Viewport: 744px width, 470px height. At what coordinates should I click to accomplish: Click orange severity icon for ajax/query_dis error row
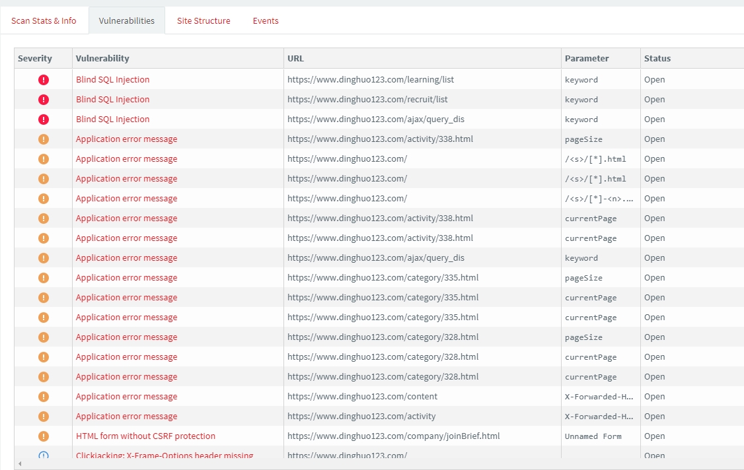click(44, 258)
